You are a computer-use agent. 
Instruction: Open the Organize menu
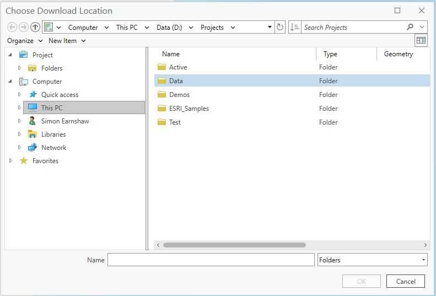25,41
